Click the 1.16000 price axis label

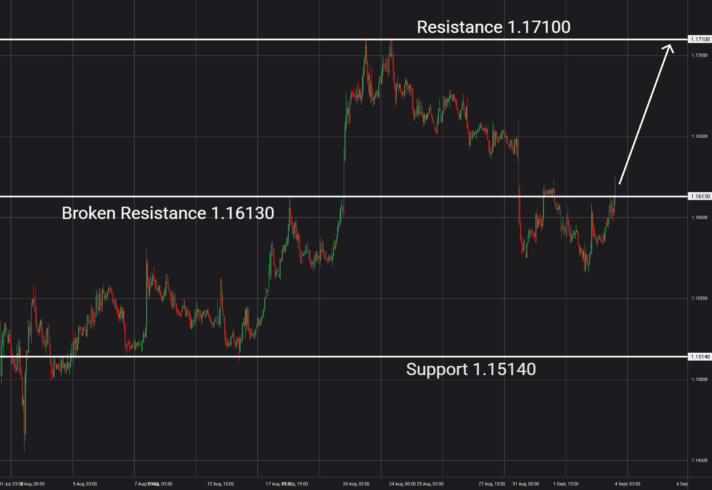(699, 218)
